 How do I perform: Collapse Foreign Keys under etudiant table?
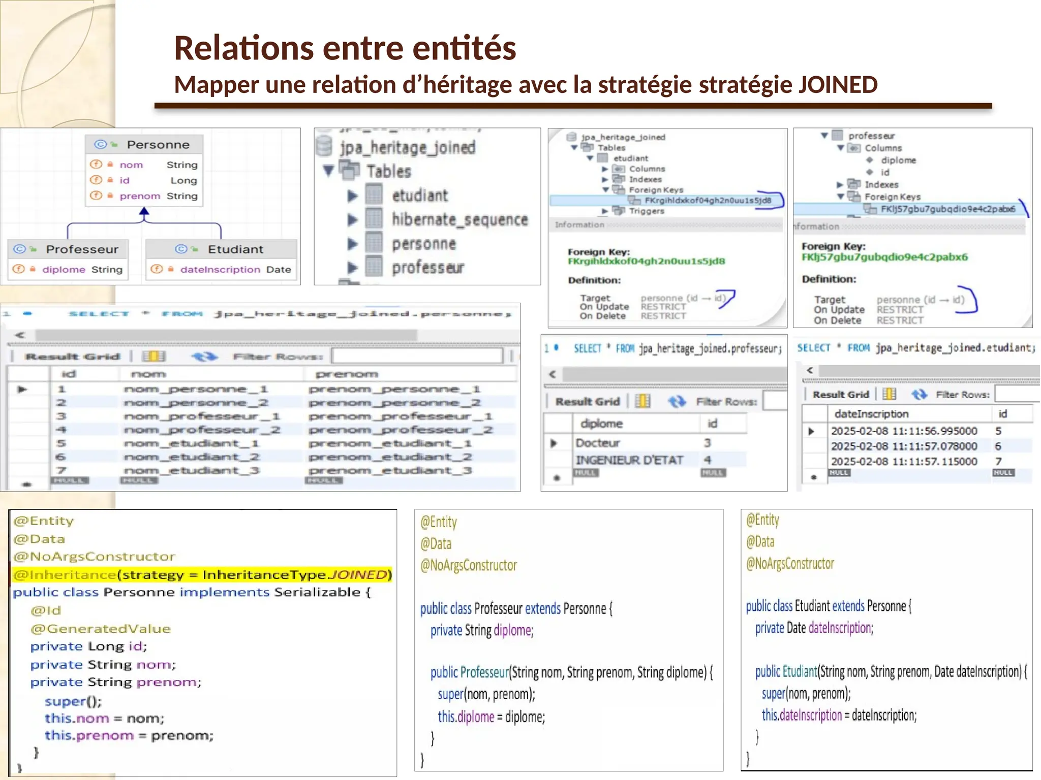(605, 190)
